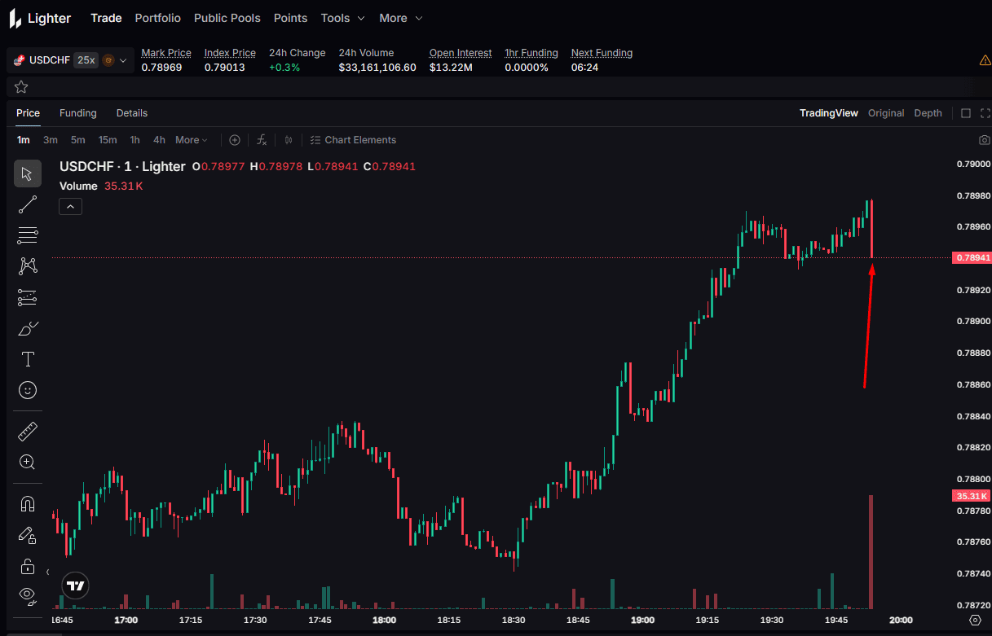Click the zoom in magnifier tool

click(x=28, y=462)
